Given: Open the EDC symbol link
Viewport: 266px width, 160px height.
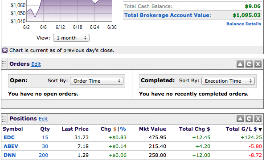Looking at the screenshot, I should [9, 137].
